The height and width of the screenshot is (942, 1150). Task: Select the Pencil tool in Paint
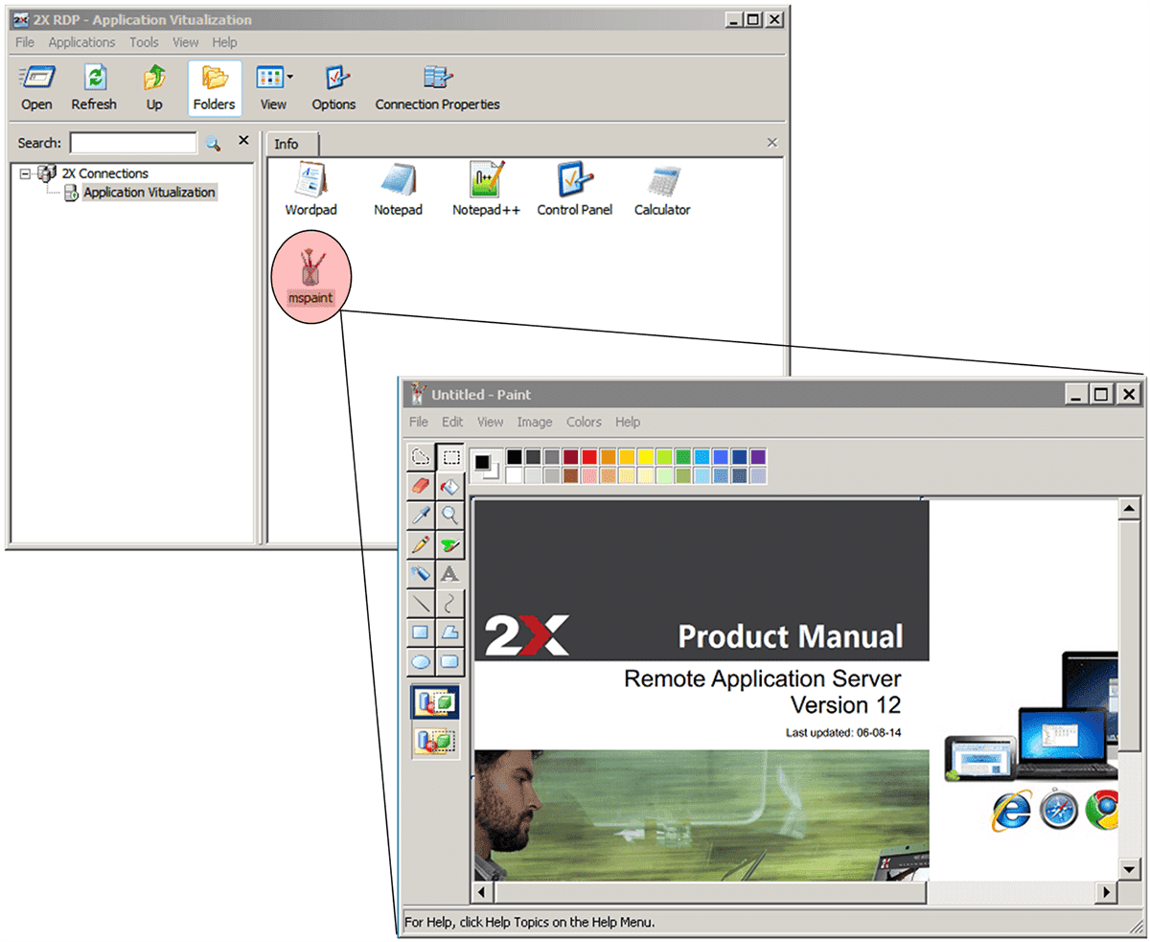pos(420,544)
